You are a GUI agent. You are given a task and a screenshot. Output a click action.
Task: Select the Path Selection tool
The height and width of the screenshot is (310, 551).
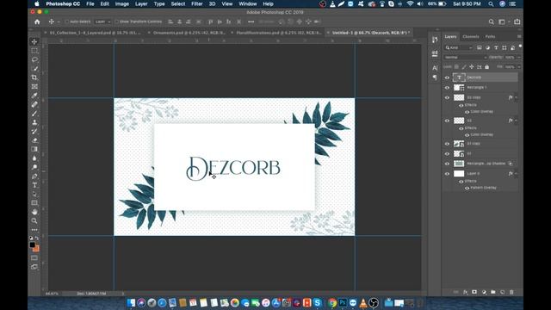click(34, 194)
